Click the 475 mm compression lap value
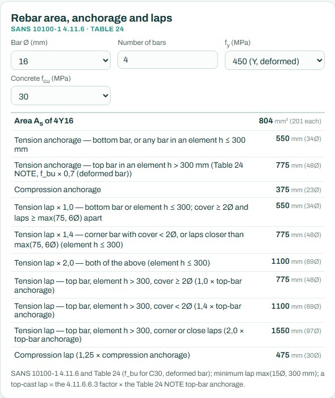This screenshot has width=335, height=398. click(x=299, y=355)
